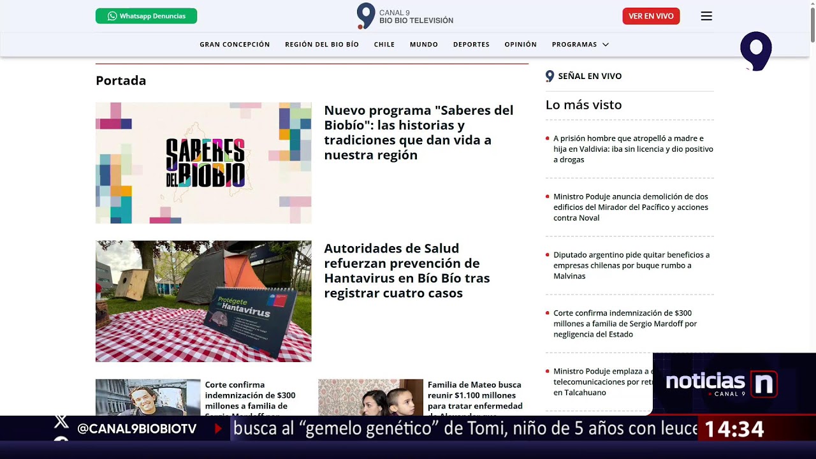816x459 pixels.
Task: Click the Canal 9 Bio Bio Televisión logo
Action: (405, 16)
